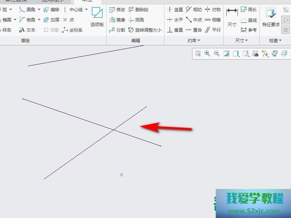Click the Dimension (尺寸) tool
The image size is (291, 218).
(232, 17)
